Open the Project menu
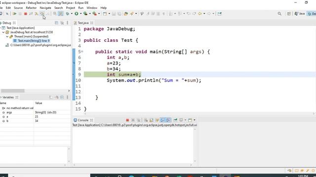Image resolution: width=316 pixels, height=177 pixels. point(70,8)
